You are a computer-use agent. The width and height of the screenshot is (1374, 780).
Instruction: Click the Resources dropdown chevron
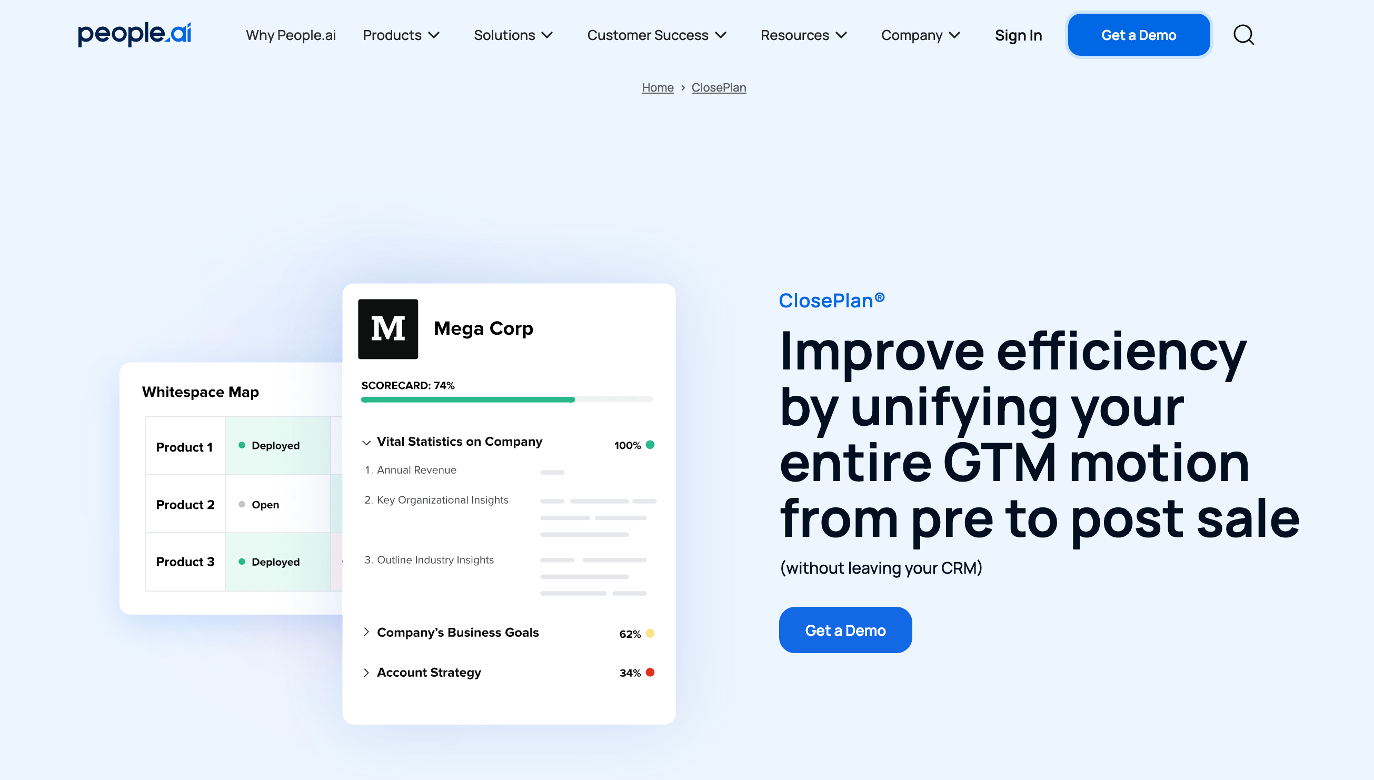click(x=843, y=35)
